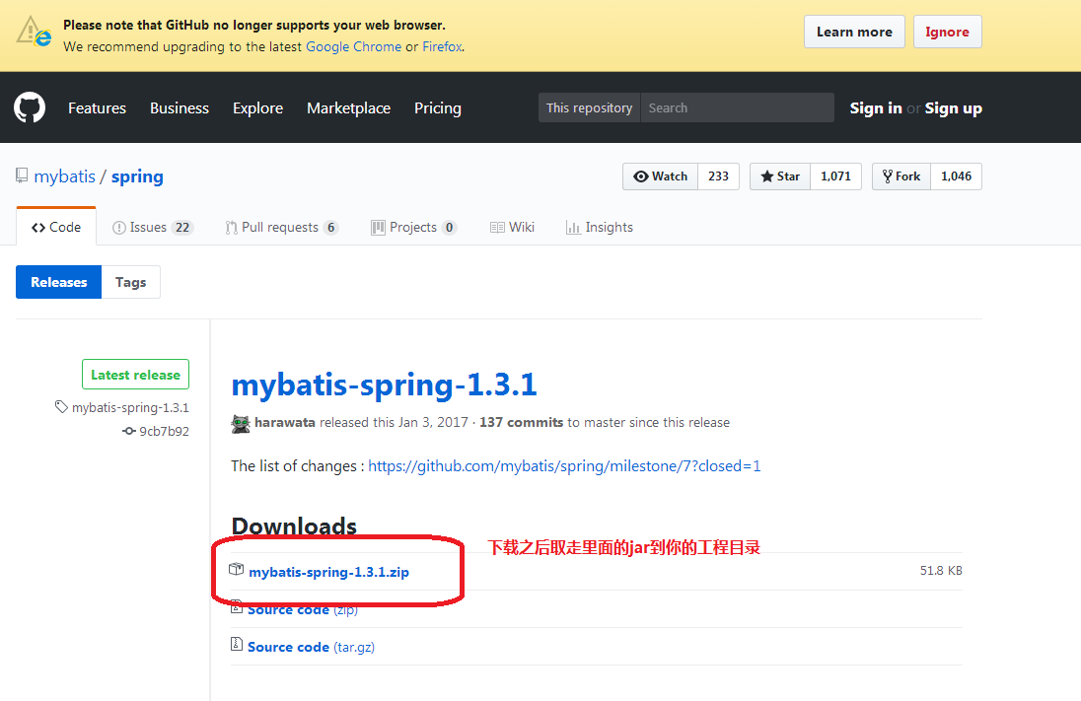Screen dimensions: 1081x701
Task: Open commit 9cb7b92
Action: pos(164,432)
